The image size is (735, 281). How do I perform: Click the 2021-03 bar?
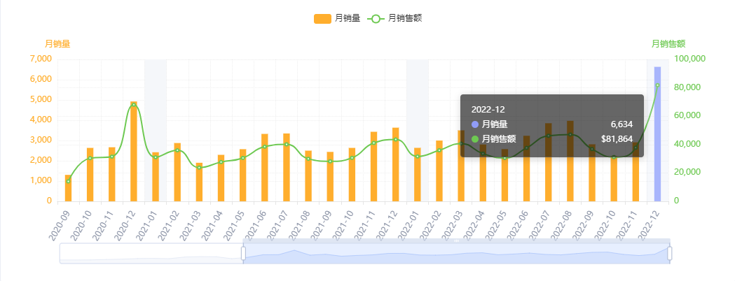[199, 182]
